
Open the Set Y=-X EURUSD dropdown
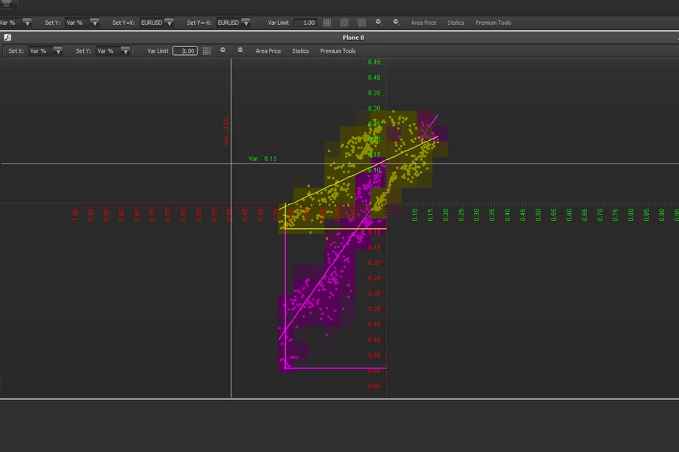(233, 23)
